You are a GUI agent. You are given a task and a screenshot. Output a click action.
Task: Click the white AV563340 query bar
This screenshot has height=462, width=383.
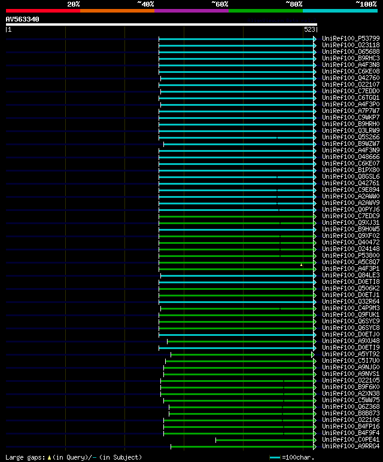[162, 25]
